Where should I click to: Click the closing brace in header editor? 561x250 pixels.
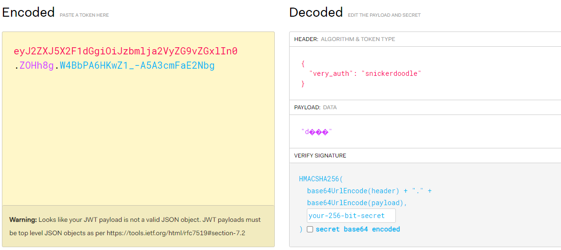click(303, 84)
